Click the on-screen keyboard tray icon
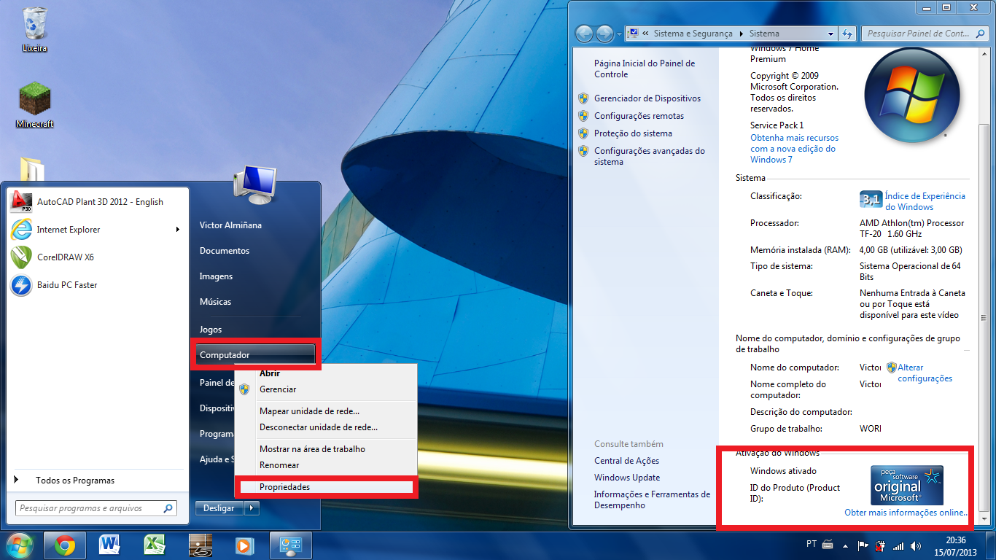Image resolution: width=996 pixels, height=560 pixels. 828,545
